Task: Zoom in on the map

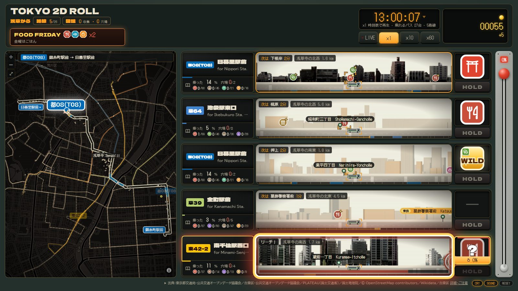Action: click(x=11, y=57)
